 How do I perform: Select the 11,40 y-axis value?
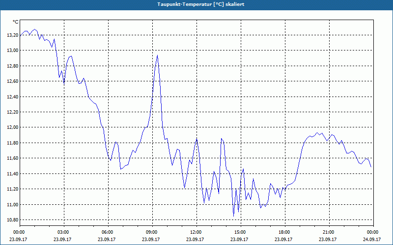click(13, 174)
